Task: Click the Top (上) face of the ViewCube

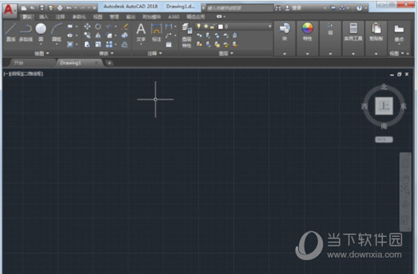Action: pyautogui.click(x=384, y=106)
